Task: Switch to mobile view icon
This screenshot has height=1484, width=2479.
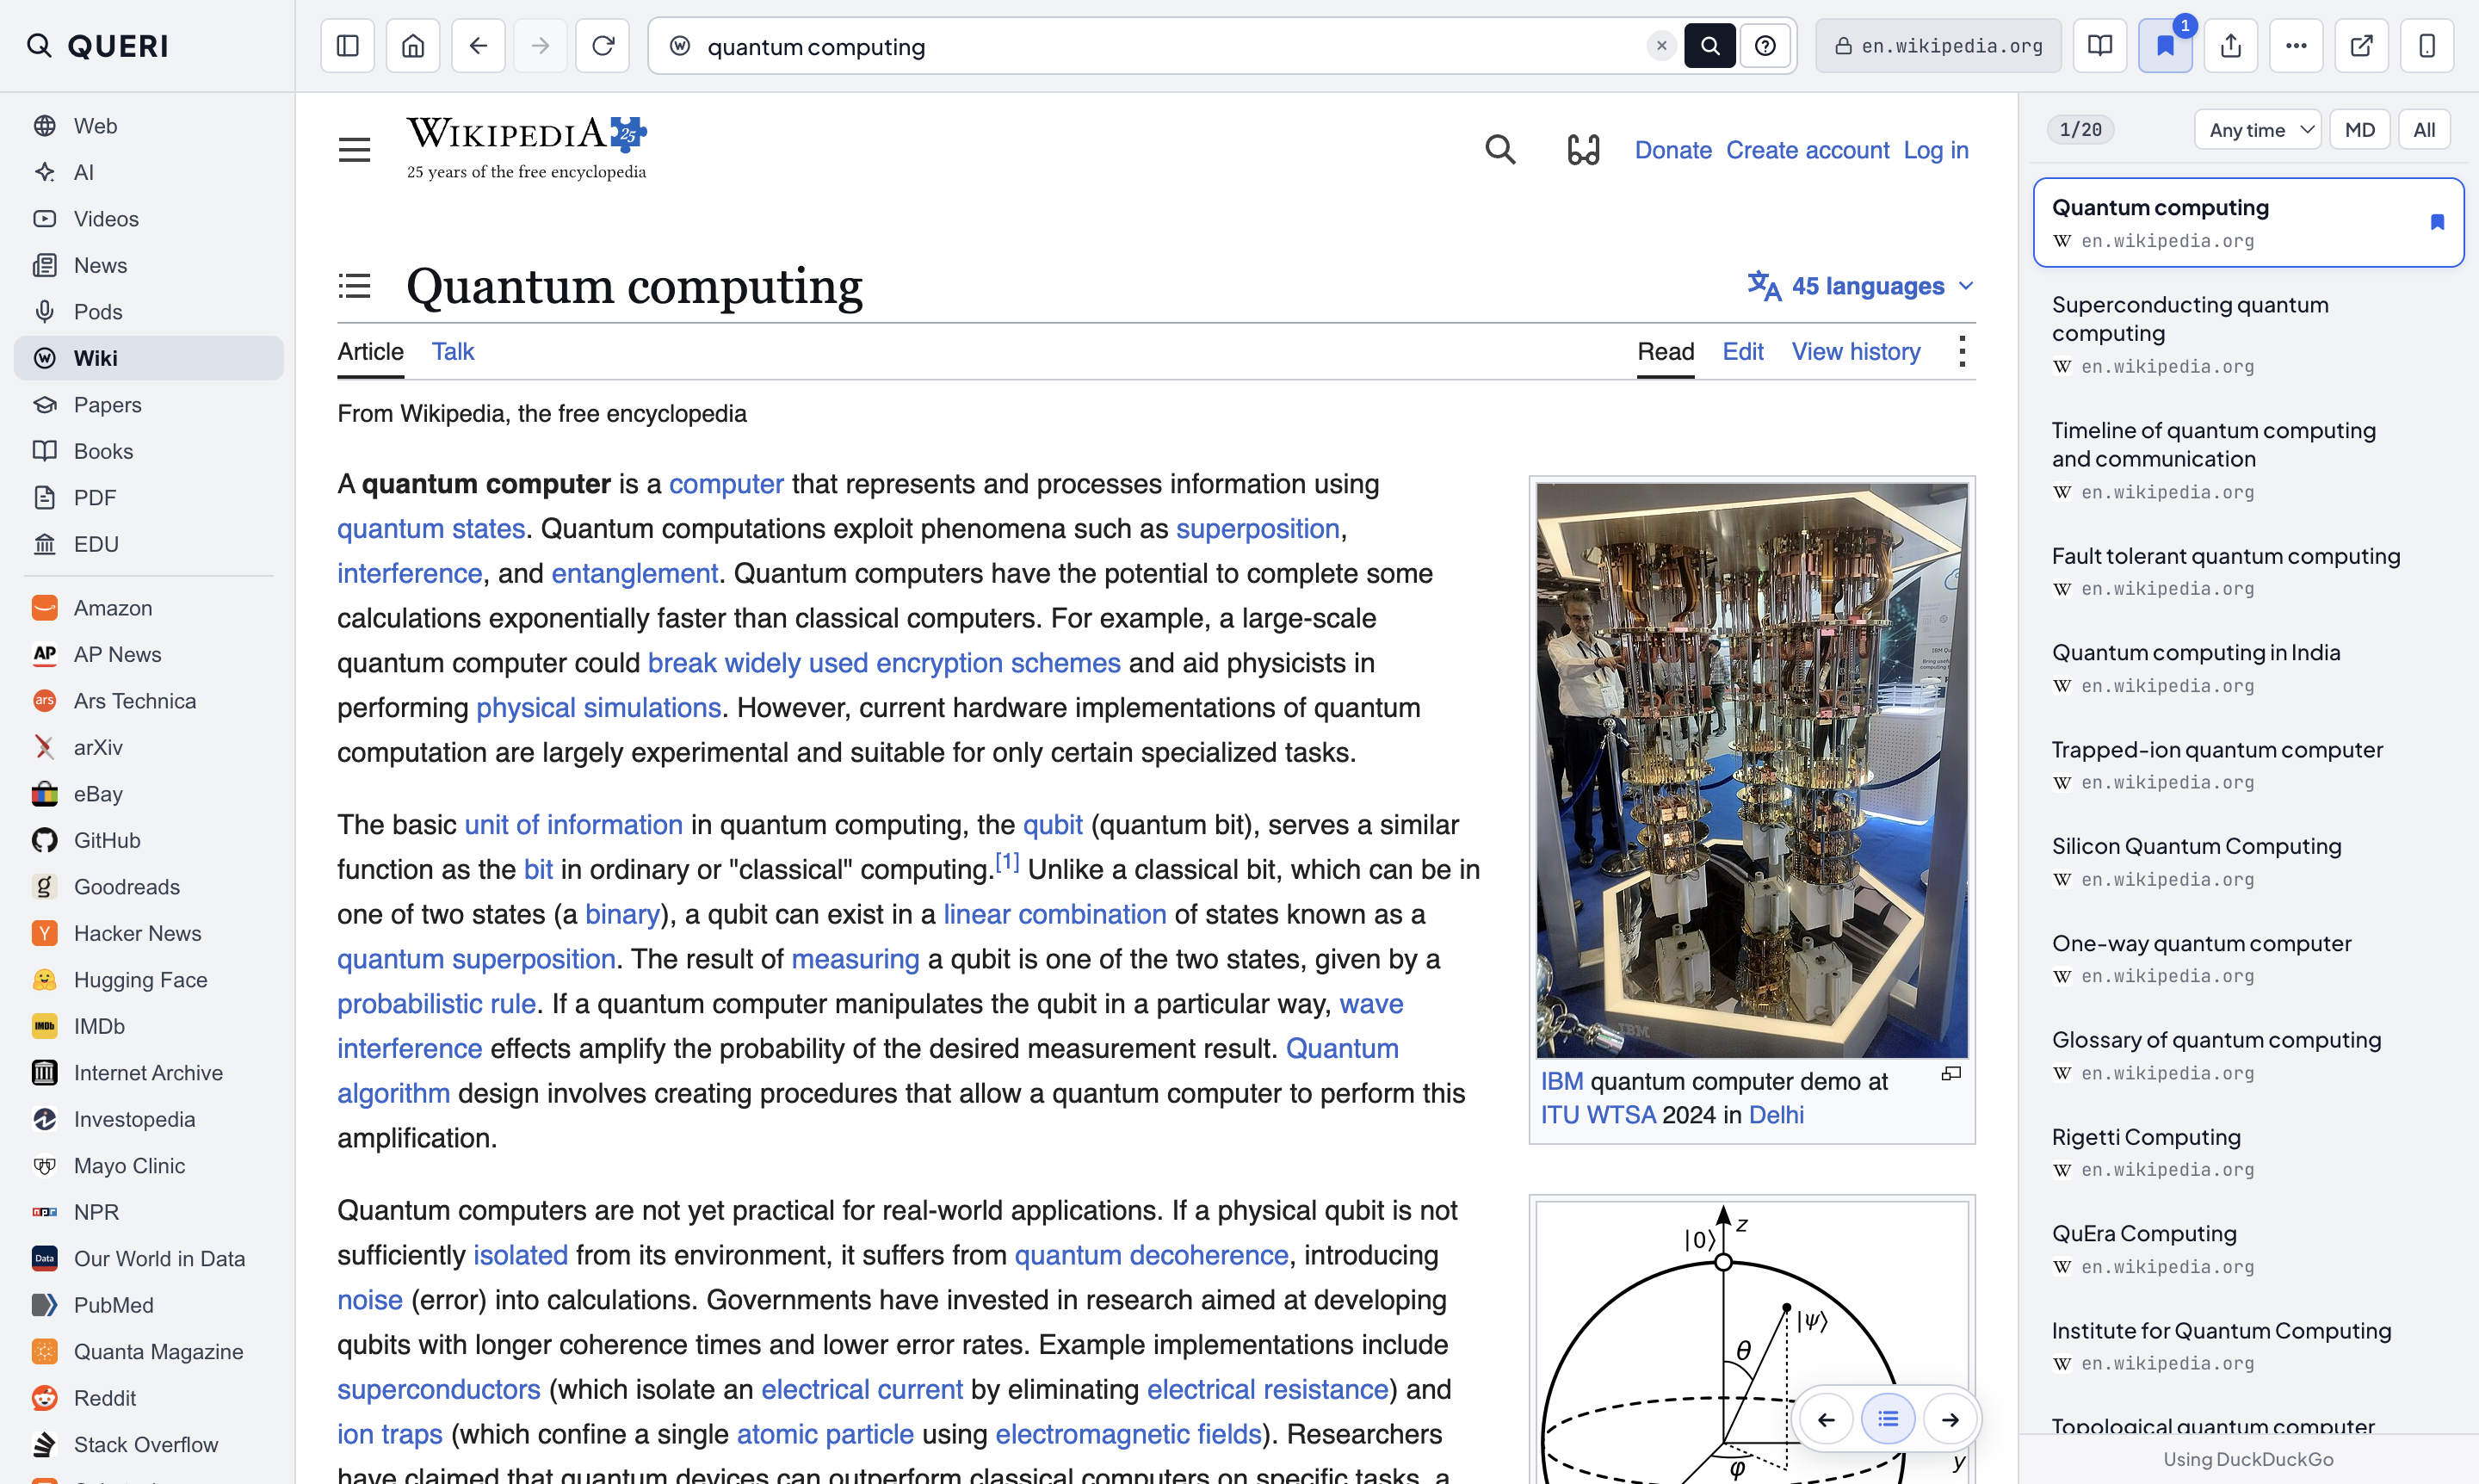Action: coord(2427,46)
